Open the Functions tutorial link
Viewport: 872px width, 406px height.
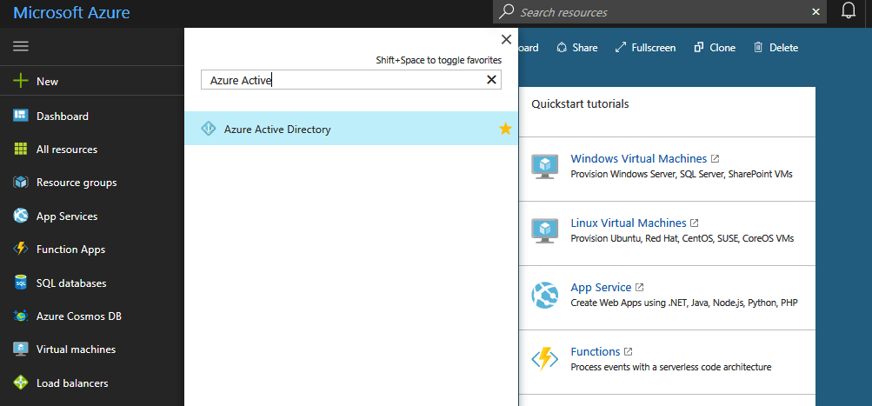click(595, 351)
